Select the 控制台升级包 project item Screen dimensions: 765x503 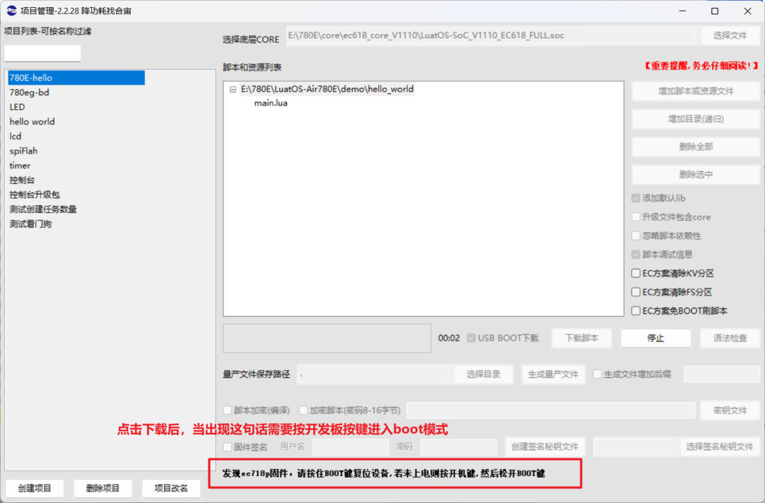[x=35, y=195]
